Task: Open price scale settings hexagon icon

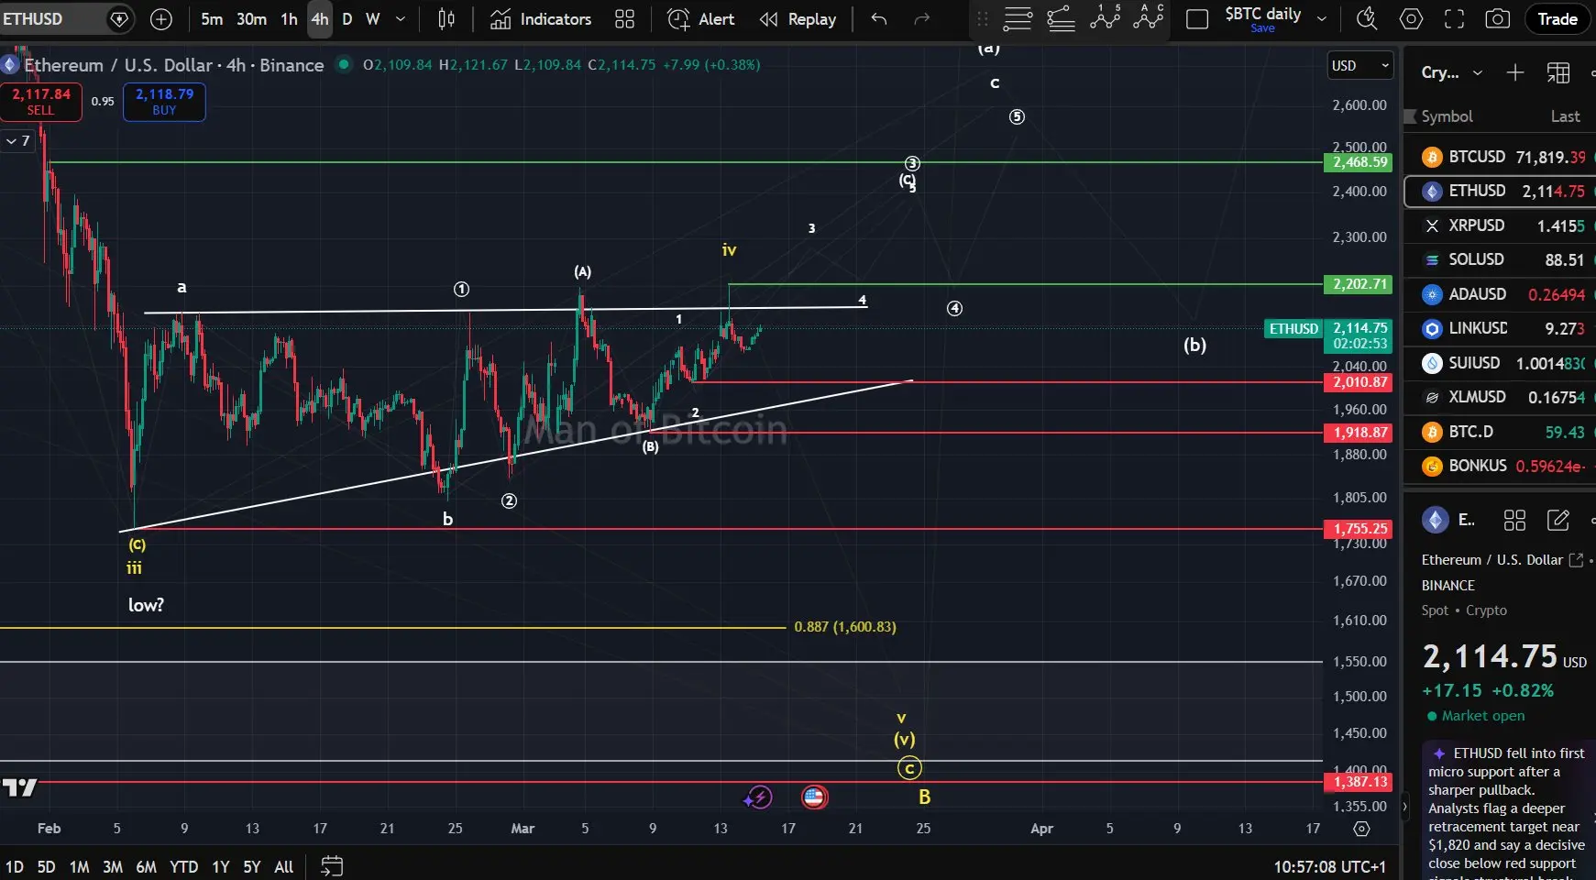Action: tap(1361, 829)
